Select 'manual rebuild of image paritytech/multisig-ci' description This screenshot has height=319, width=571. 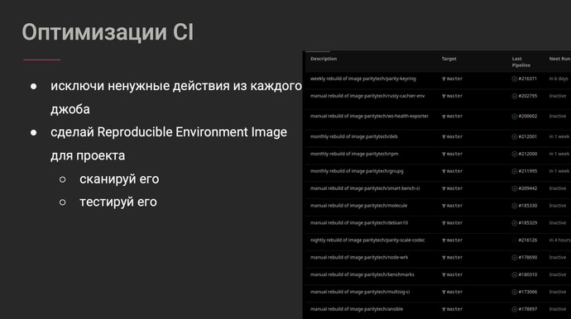pos(360,292)
